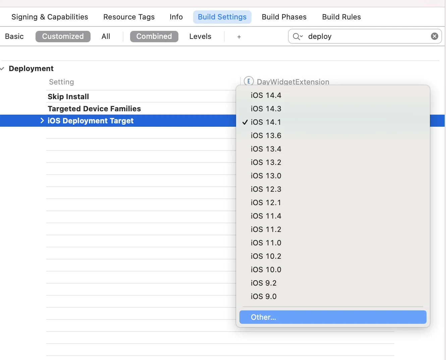Show All build settings
Screen dimensions: 446x360
pyautogui.click(x=106, y=37)
